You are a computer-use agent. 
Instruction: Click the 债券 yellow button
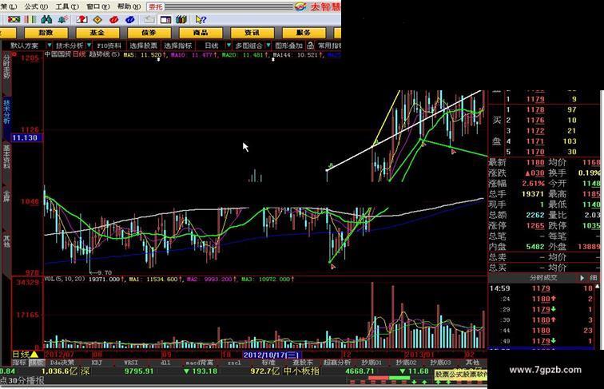(149, 33)
